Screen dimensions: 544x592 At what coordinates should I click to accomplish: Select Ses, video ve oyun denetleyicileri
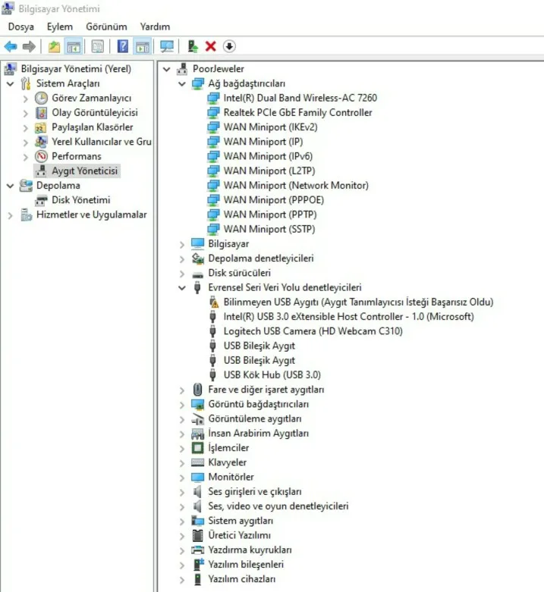tap(278, 506)
